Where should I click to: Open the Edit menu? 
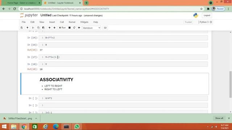point(32,22)
